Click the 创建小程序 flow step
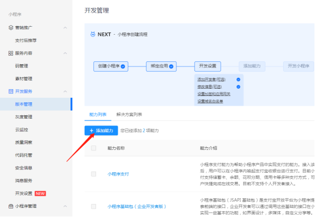Image resolution: width=315 pixels, height=217 pixels. point(111,66)
